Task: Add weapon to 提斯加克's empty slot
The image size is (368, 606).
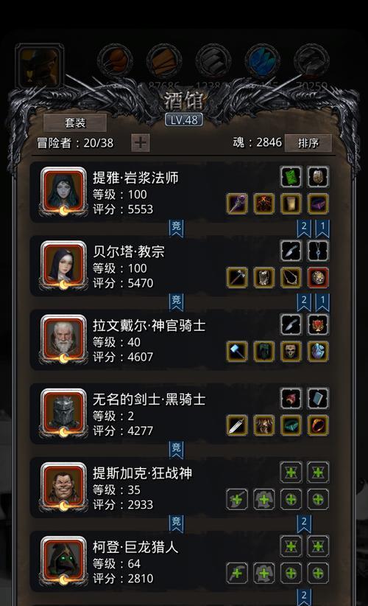Action: click(x=237, y=499)
